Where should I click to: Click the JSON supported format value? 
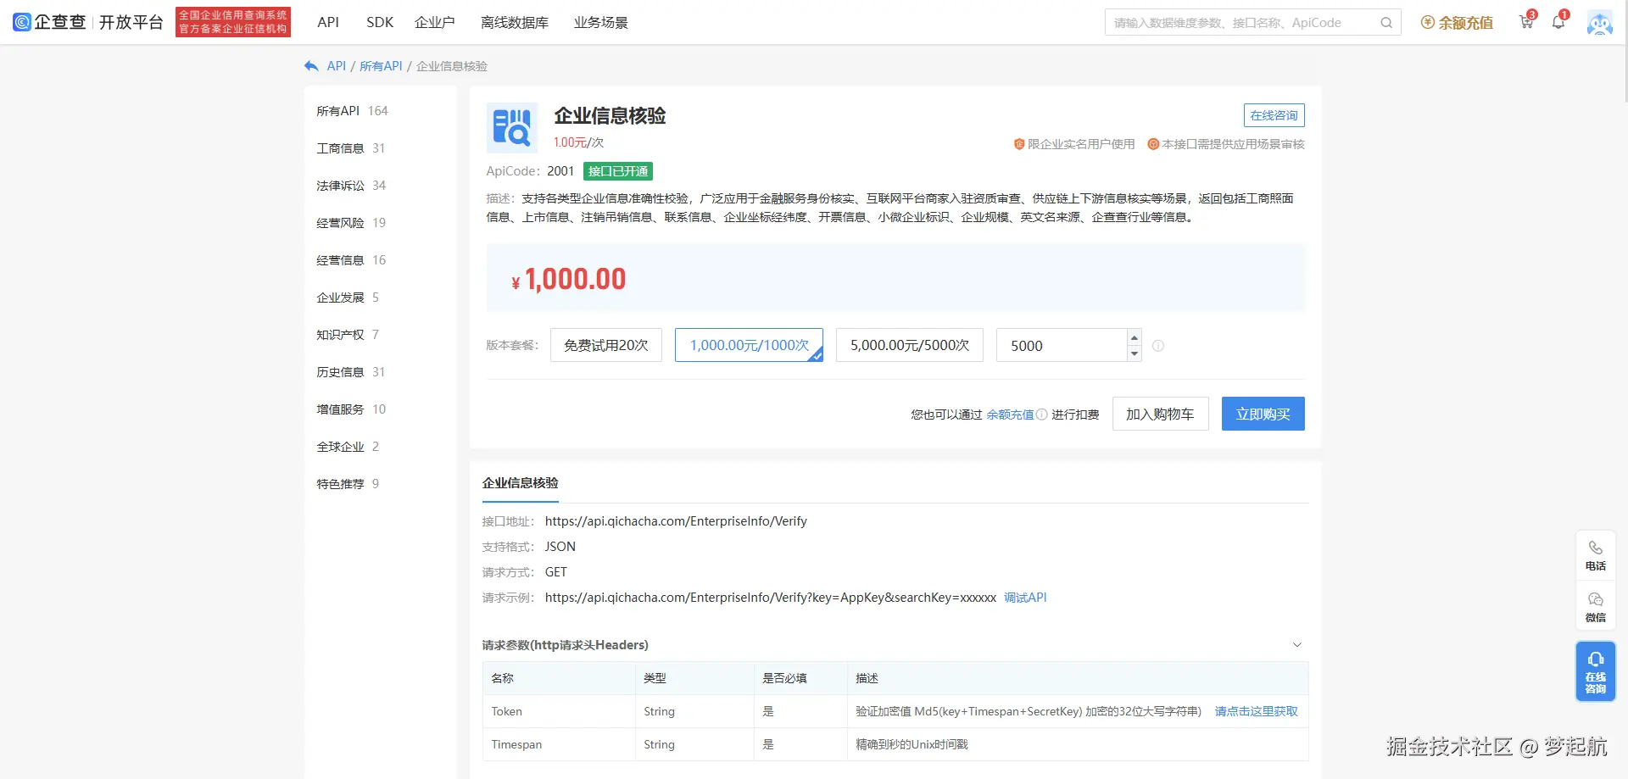[560, 547]
